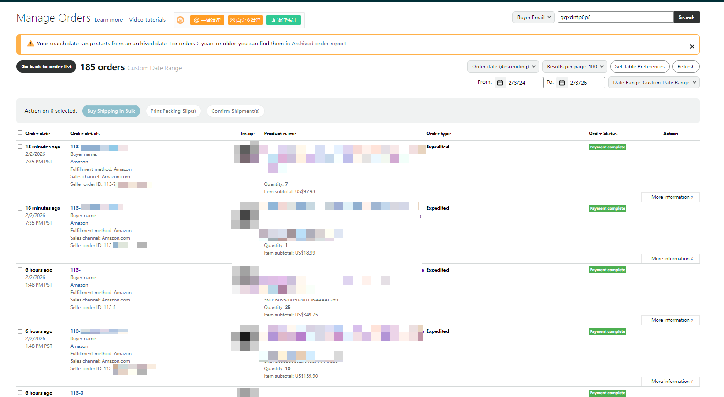
Task: Click the Set Table Preferences button
Action: click(x=639, y=66)
